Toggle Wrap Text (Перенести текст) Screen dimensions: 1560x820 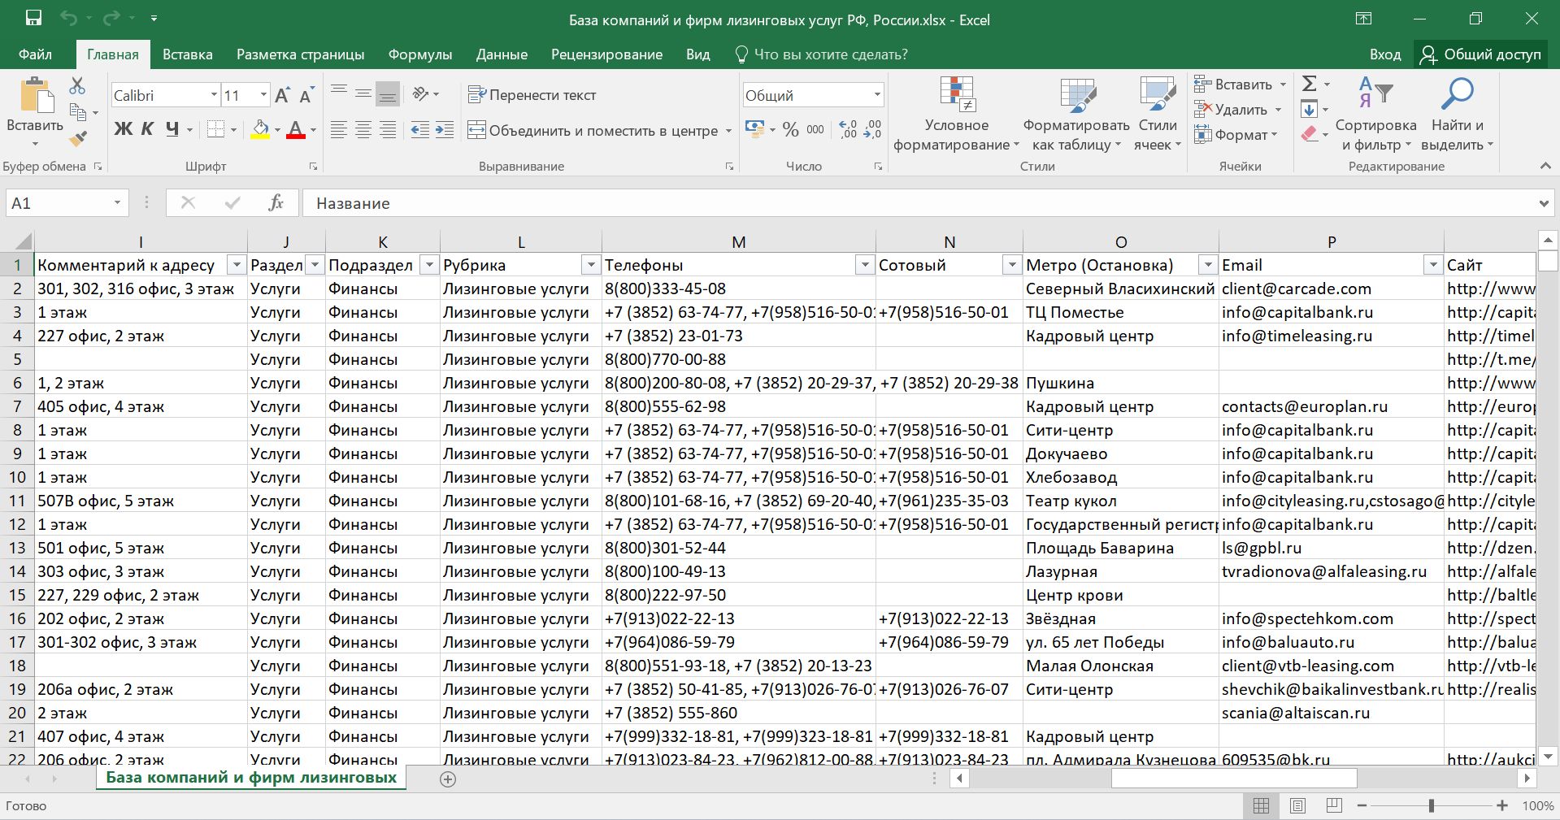pyautogui.click(x=532, y=95)
